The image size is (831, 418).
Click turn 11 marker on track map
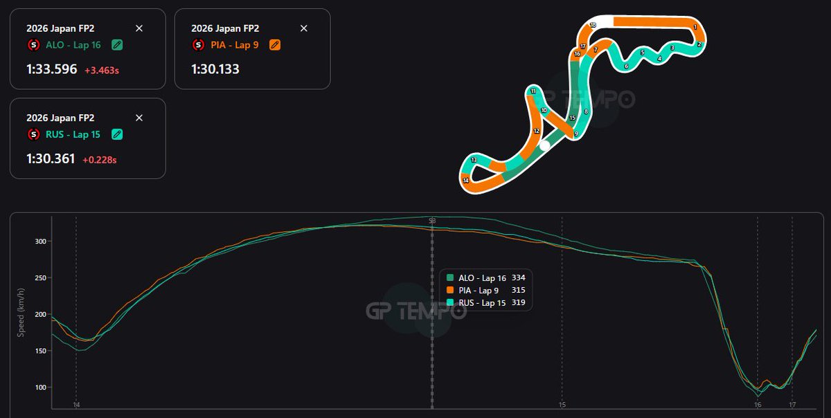tap(533, 91)
